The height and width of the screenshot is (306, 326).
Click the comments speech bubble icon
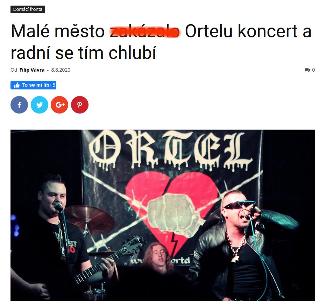307,70
